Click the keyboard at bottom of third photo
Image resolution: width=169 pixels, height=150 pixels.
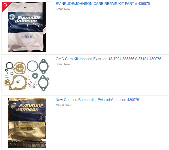(27, 144)
